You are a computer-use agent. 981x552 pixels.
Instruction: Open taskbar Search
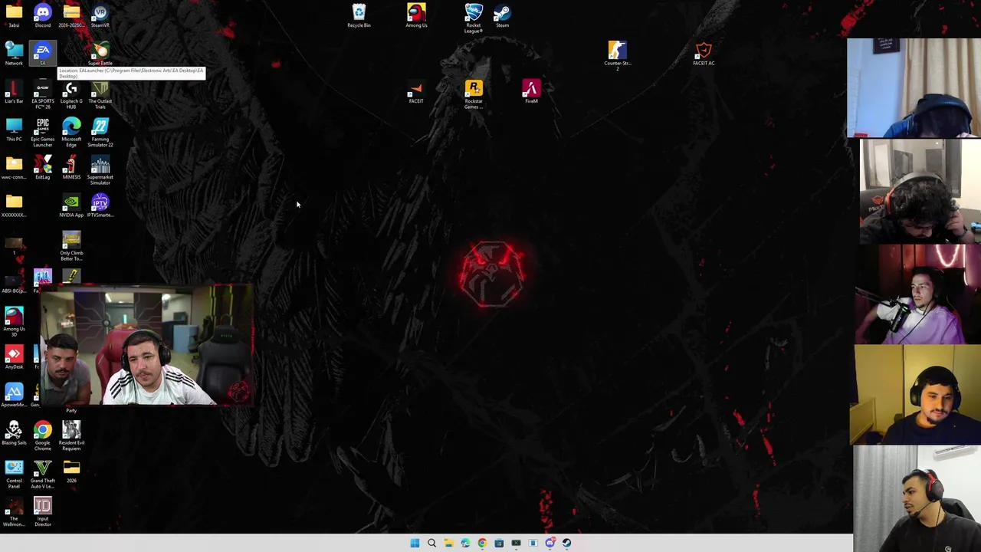point(431,543)
